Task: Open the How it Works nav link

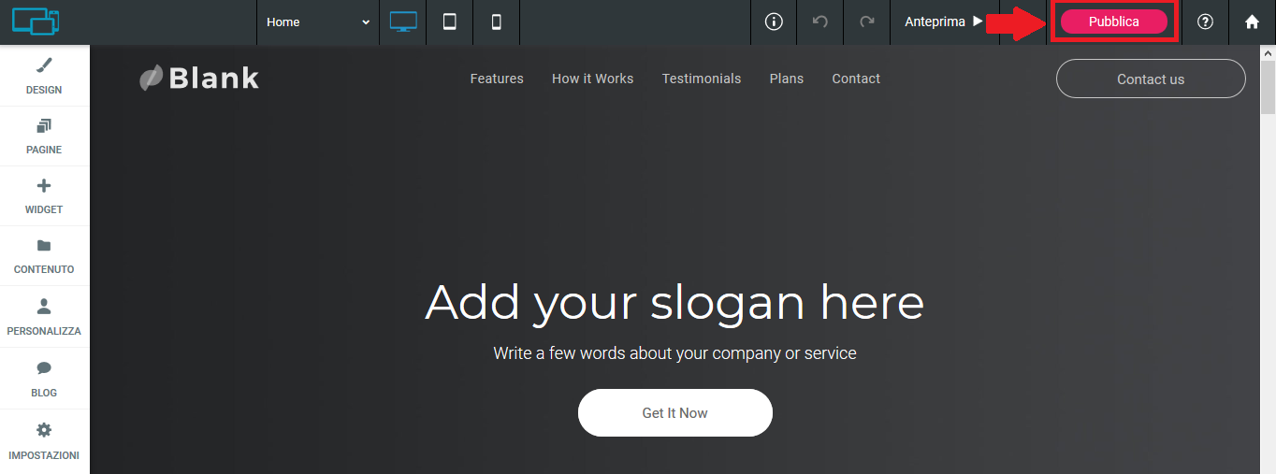Action: tap(592, 79)
